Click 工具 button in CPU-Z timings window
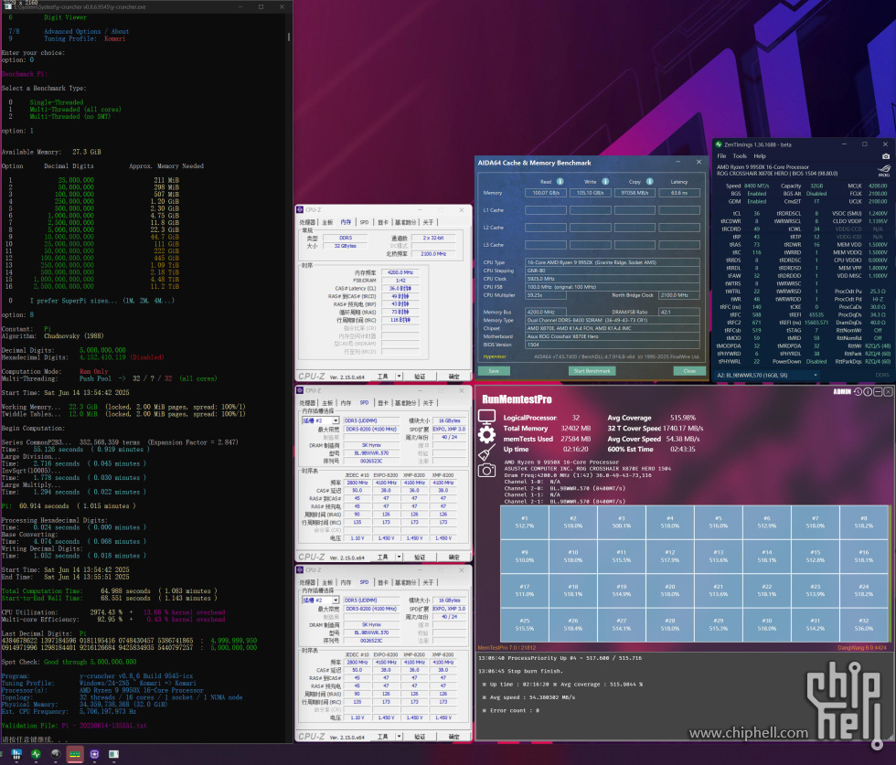Screen dimensions: 896x765 [383, 377]
